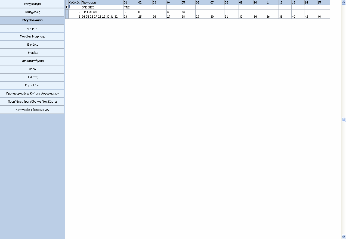
Task: Click the size 30 cell
Action: pyautogui.click(x=217, y=17)
